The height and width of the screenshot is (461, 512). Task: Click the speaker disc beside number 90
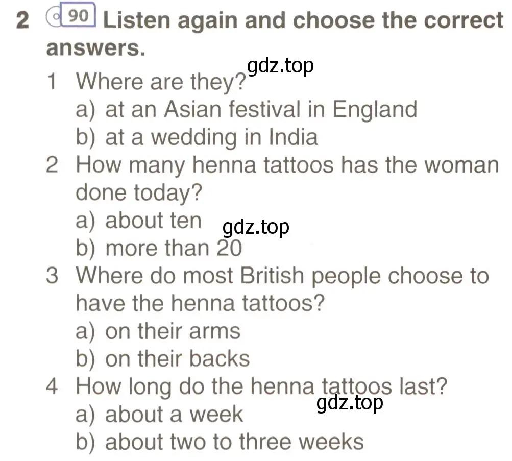tap(53, 16)
